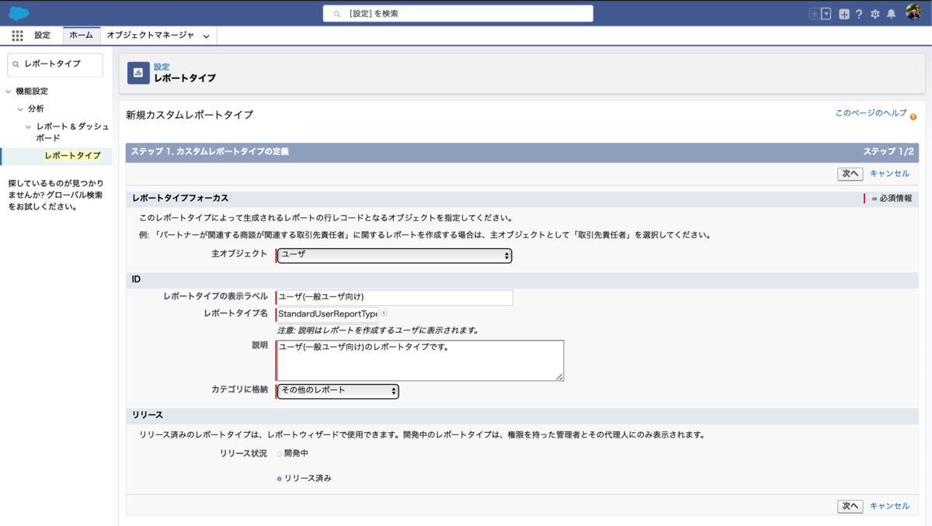The image size is (932, 526).
Task: Open the App Launcher waffle icon
Action: point(16,34)
